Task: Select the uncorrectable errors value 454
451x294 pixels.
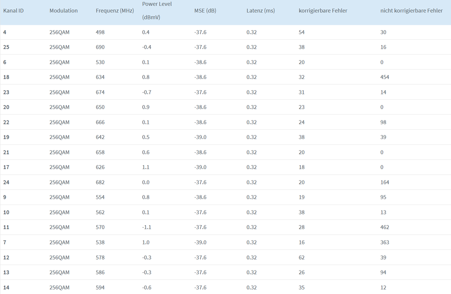Action: pyautogui.click(x=385, y=77)
